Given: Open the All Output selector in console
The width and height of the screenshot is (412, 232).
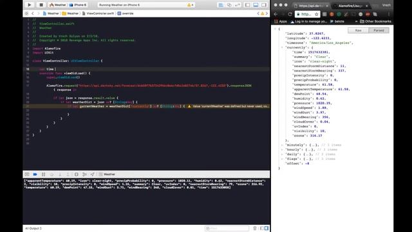Looking at the screenshot, I should [x=33, y=228].
